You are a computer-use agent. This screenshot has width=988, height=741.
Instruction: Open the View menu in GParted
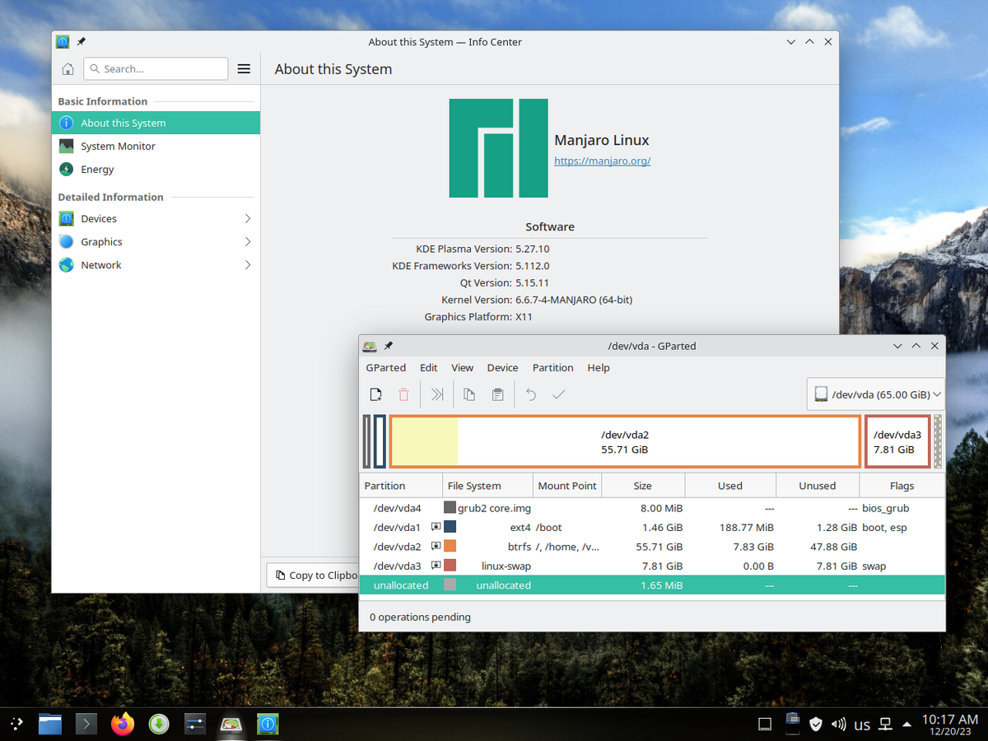tap(463, 368)
